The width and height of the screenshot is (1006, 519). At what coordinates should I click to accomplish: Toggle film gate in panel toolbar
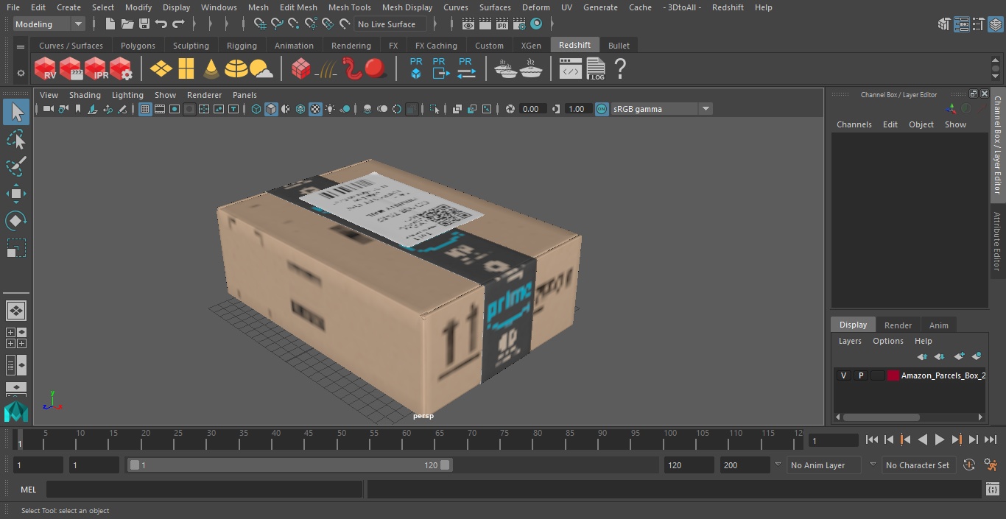[160, 109]
